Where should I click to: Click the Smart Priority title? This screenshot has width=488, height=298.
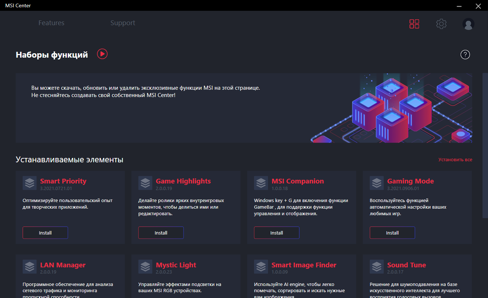pos(63,181)
